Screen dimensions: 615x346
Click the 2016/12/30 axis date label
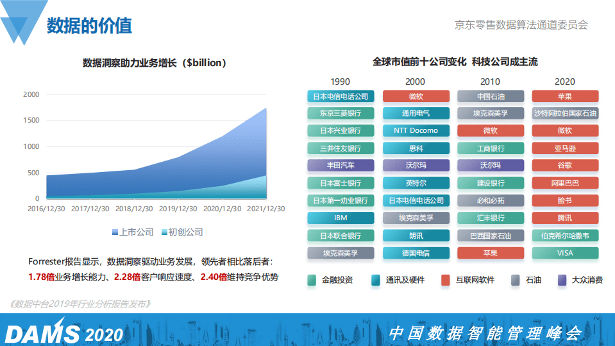[46, 209]
